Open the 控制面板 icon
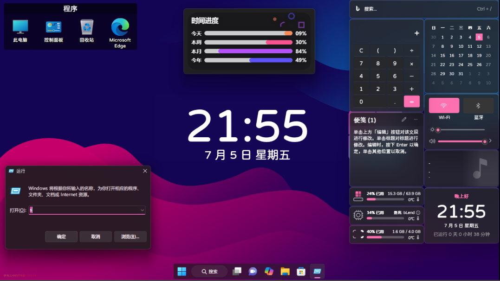 click(53, 31)
